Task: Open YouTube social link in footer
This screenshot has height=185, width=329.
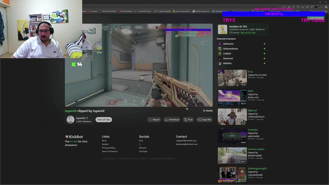Action: pyautogui.click(x=143, y=151)
